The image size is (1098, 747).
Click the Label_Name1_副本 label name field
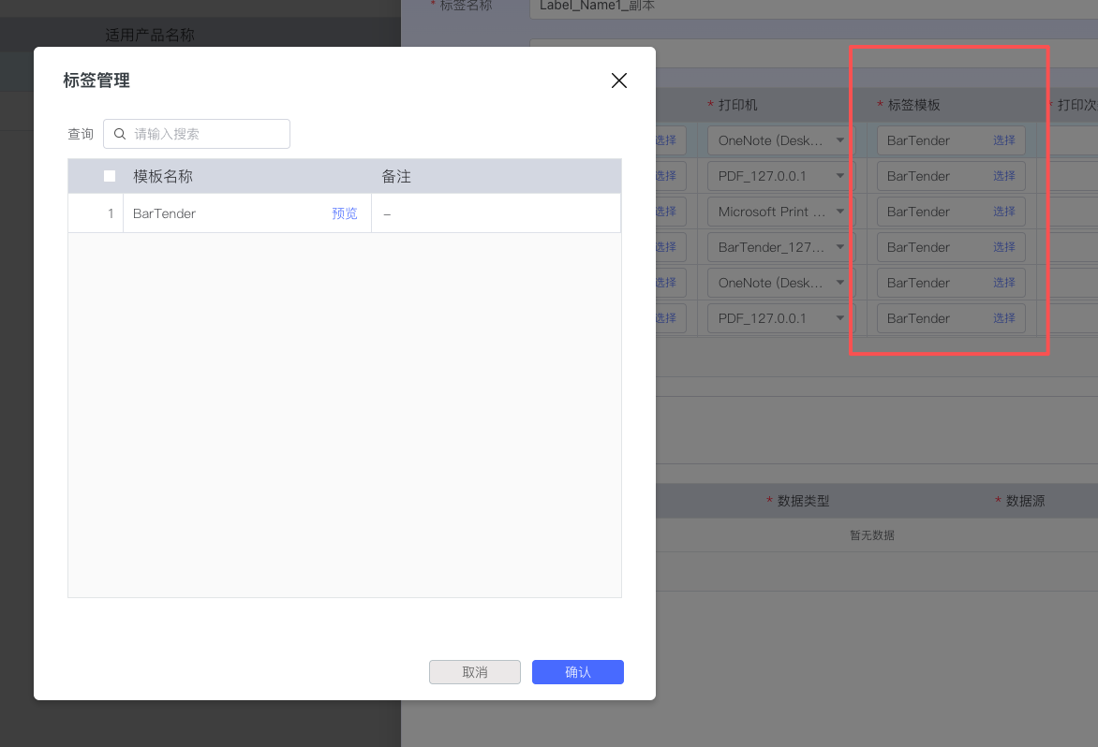(806, 7)
